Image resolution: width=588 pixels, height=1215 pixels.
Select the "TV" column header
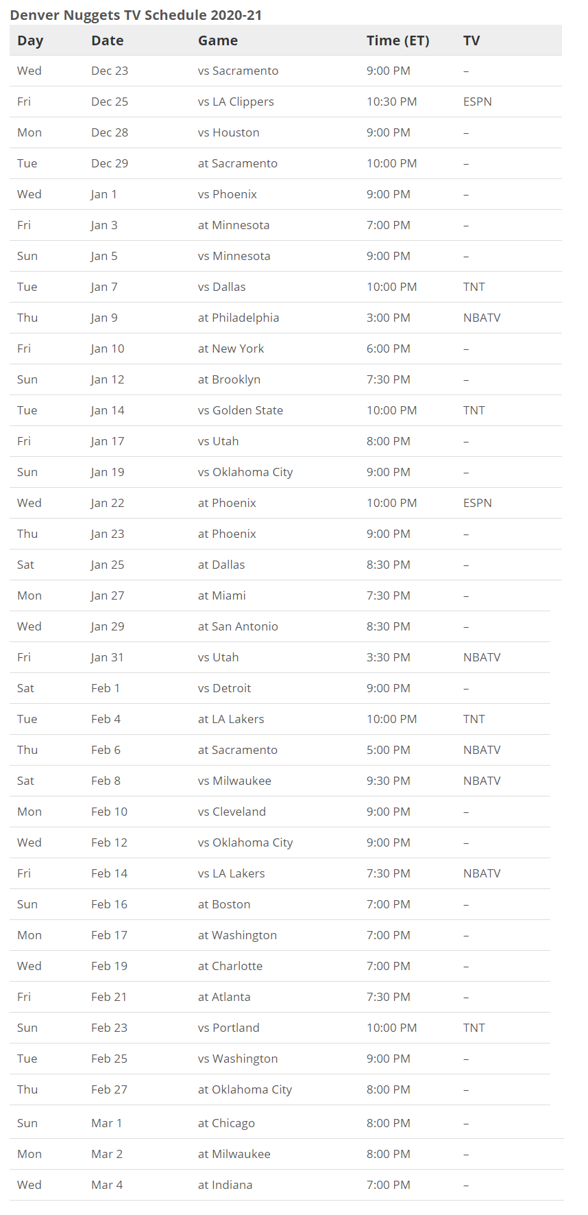tap(471, 40)
